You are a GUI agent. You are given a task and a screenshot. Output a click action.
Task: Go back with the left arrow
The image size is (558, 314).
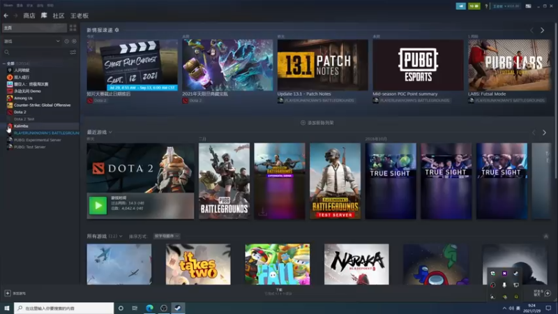pyautogui.click(x=6, y=15)
